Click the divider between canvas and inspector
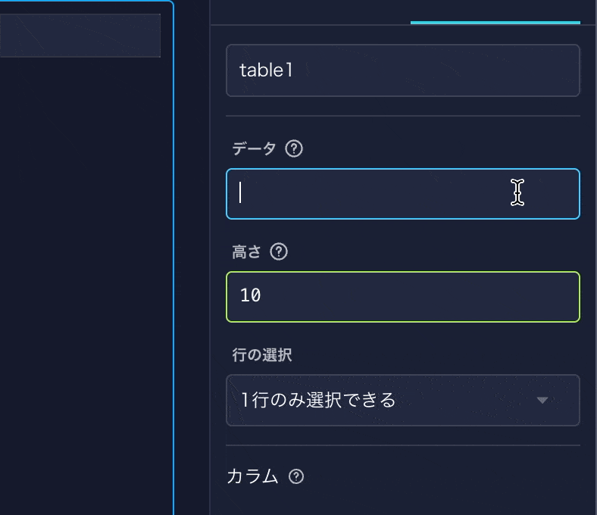Screen dimensions: 597x515 (x=210, y=257)
